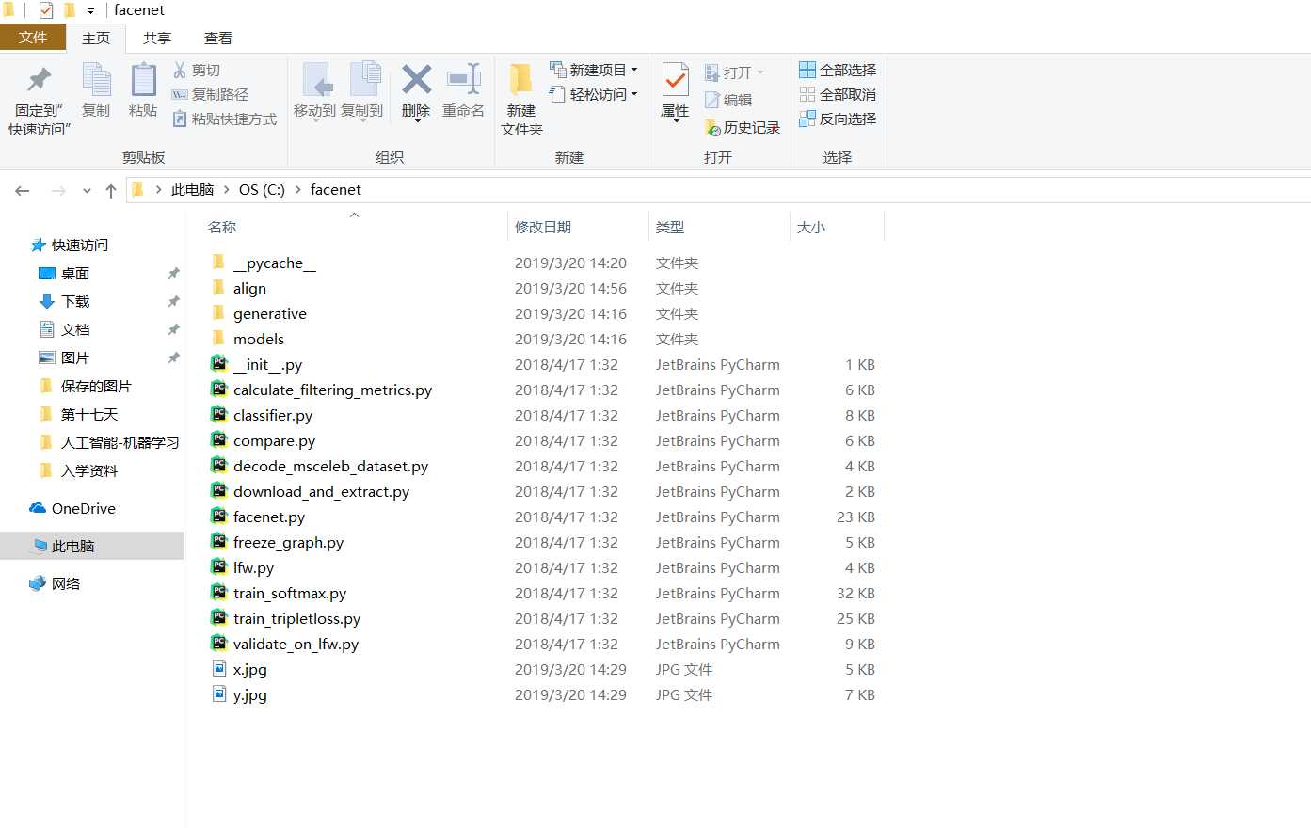
Task: Click the image icon of x.jpg
Action: [218, 669]
